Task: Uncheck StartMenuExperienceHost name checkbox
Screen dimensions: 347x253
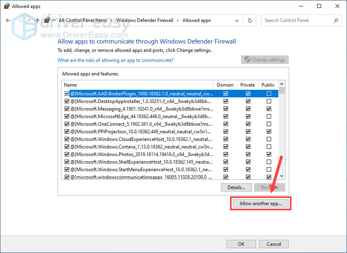Action: click(x=67, y=170)
